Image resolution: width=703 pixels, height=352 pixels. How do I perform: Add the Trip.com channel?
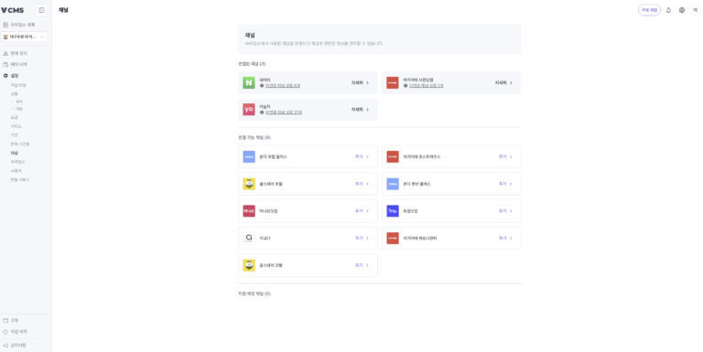[505, 211]
